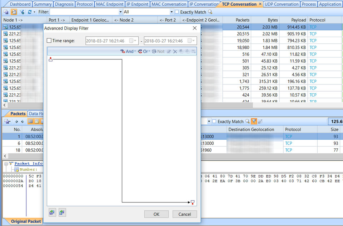This screenshot has height=226, width=343.
Task: Select the filter start node with red arrow
Action: [x=50, y=59]
